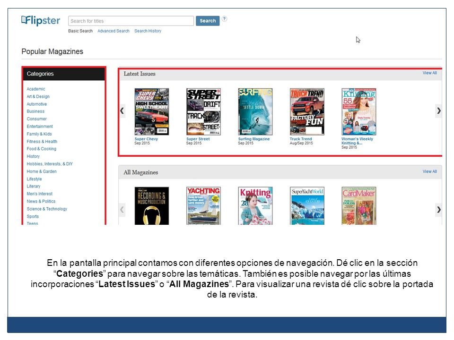
Task: Click the All Magazines previous carousel arrow
Action: coord(122,210)
